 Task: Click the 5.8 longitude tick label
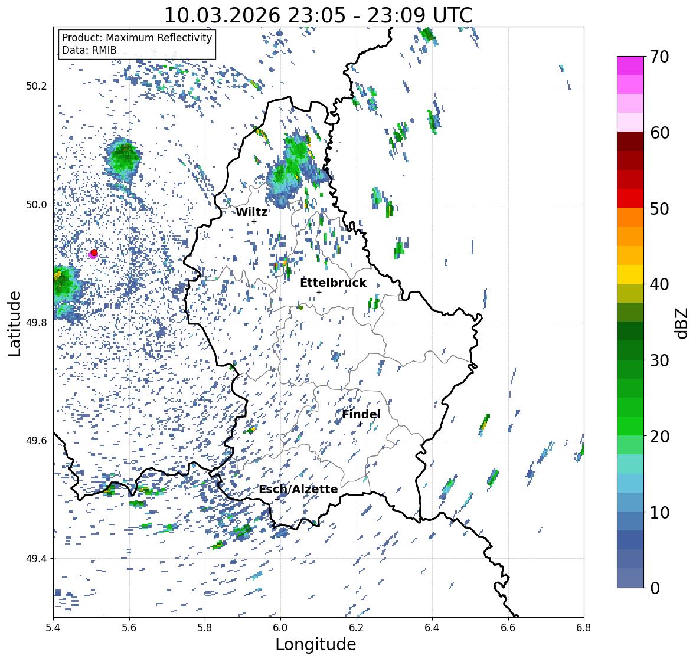tap(205, 628)
